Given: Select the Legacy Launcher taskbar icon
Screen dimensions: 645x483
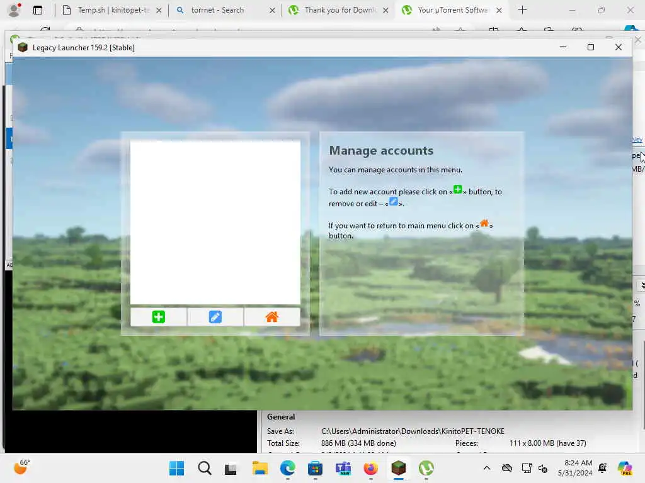Looking at the screenshot, I should tap(399, 468).
